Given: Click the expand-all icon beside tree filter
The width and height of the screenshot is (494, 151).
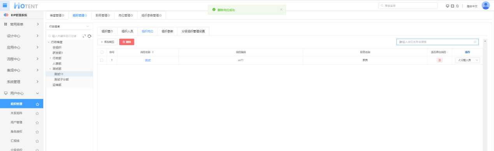Looking at the screenshot, I should tap(84, 36).
